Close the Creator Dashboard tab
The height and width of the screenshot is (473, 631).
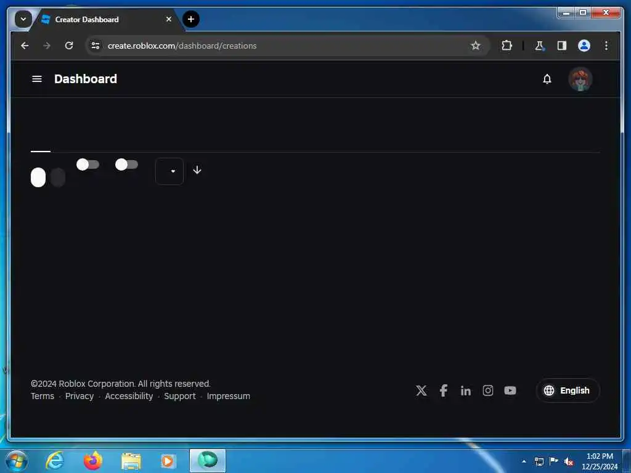point(169,19)
